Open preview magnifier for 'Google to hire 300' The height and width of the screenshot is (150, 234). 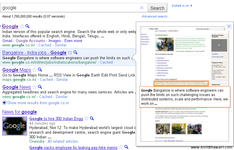[92, 118]
